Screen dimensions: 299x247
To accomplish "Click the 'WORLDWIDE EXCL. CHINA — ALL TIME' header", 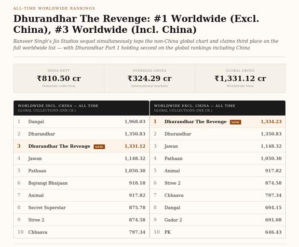I will [x=194, y=106].
